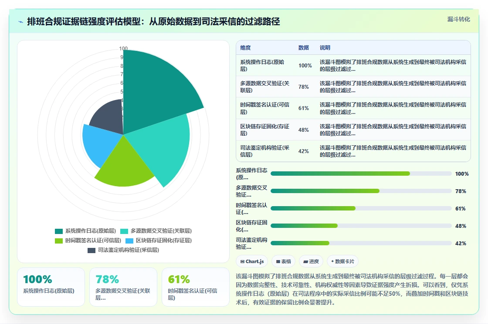The width and height of the screenshot is (488, 324).
Task: Click the description paragraph below tags
Action: point(352,289)
